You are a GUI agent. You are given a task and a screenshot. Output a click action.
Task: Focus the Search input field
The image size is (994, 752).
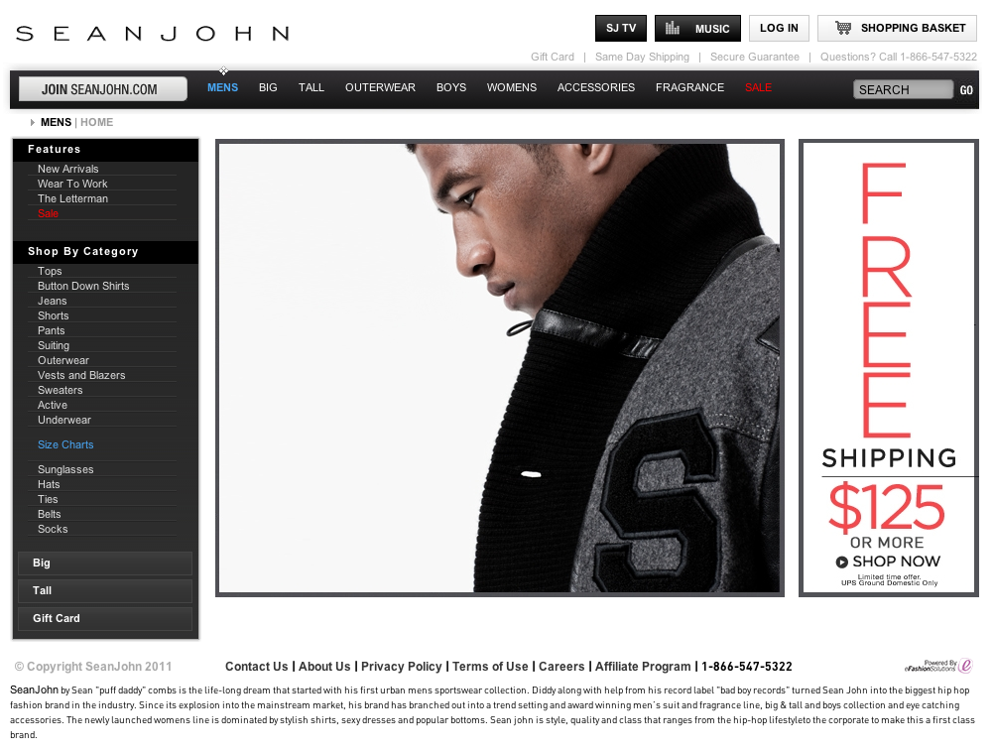coord(903,89)
